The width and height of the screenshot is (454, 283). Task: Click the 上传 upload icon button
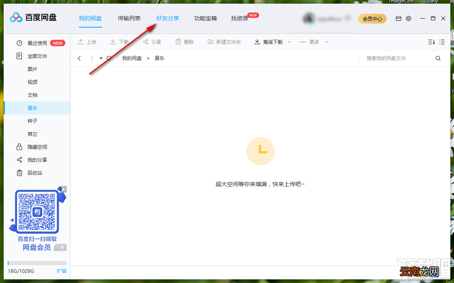[87, 42]
